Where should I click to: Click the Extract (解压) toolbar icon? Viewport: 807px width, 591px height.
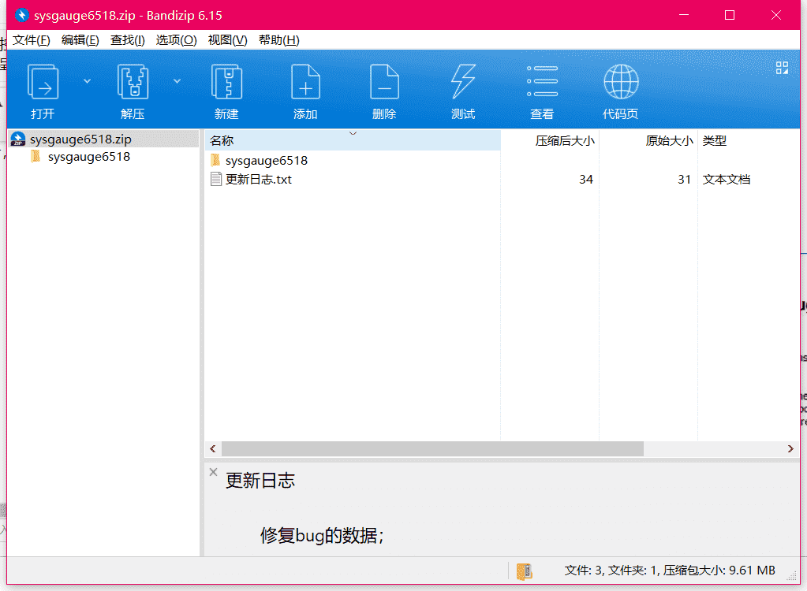pyautogui.click(x=133, y=82)
